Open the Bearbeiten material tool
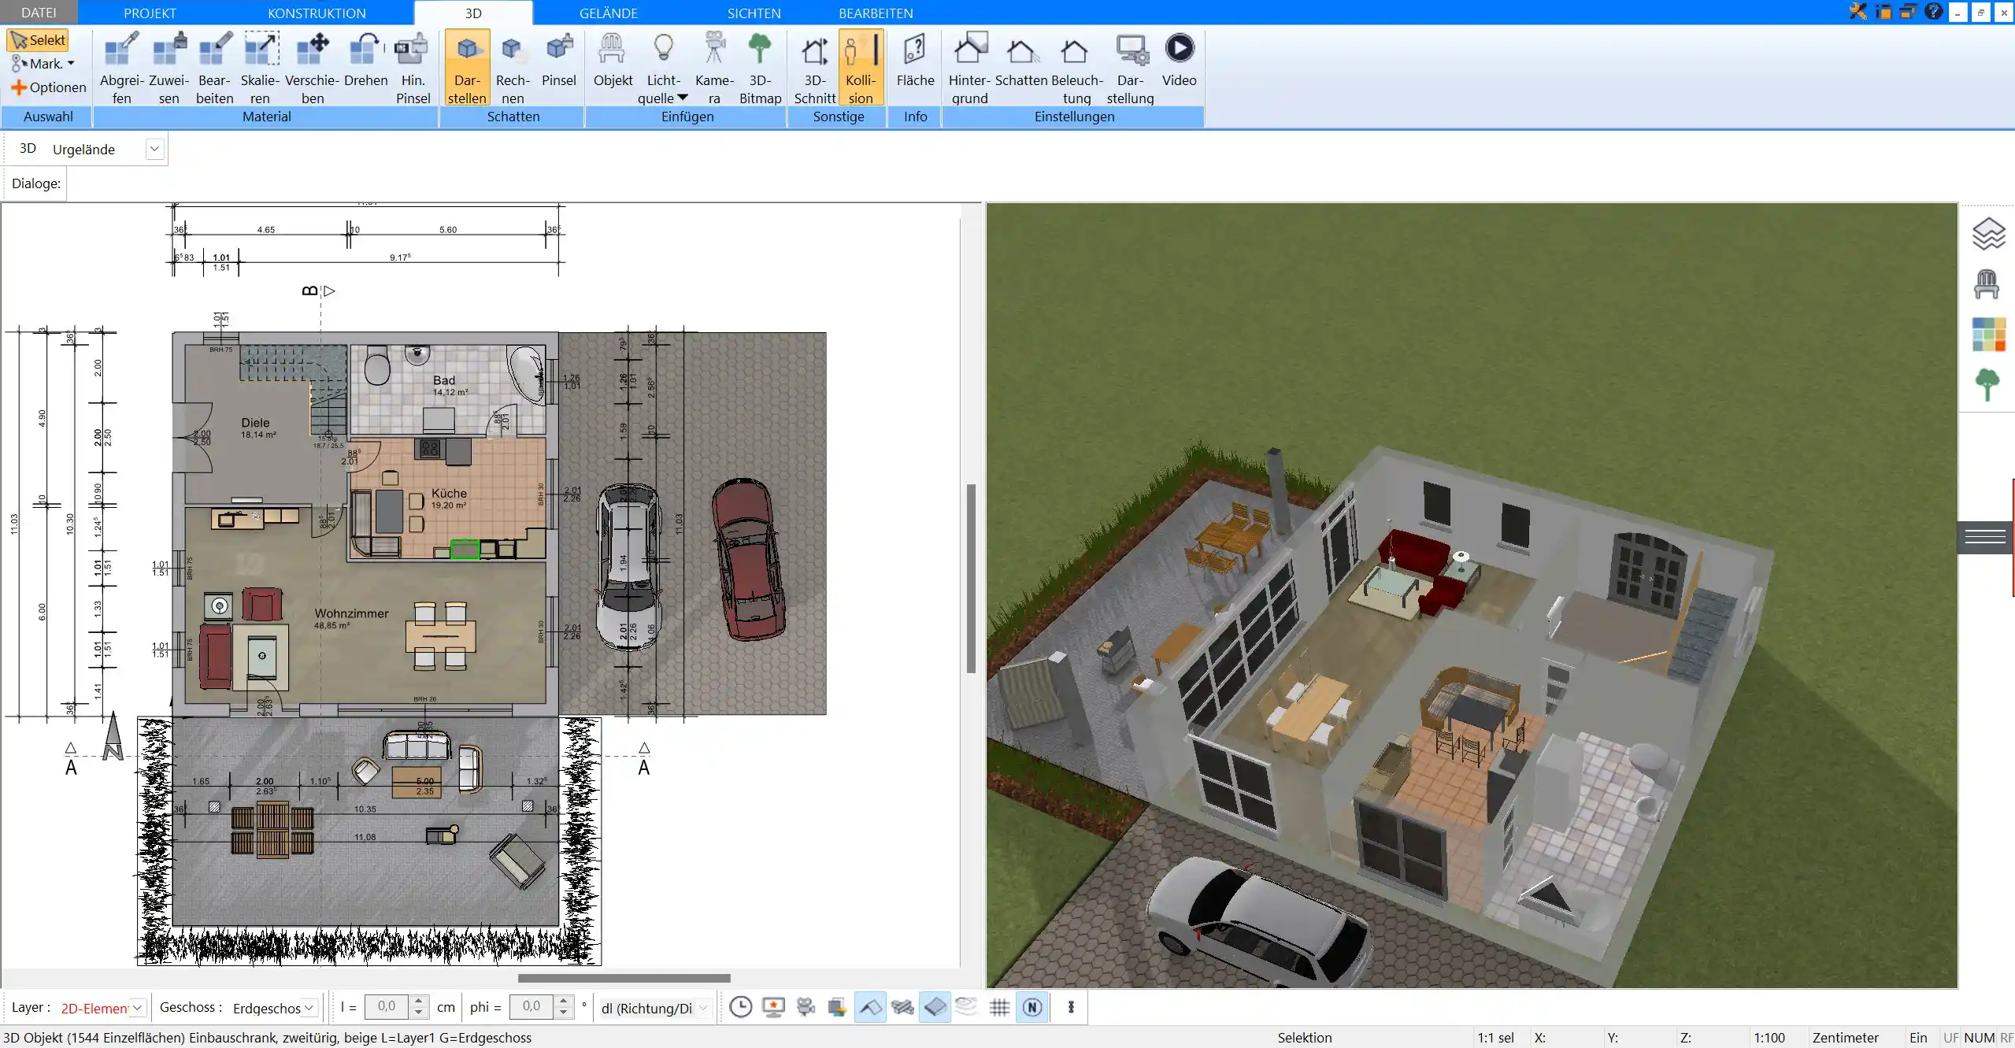Image resolution: width=2015 pixels, height=1048 pixels. tap(214, 69)
